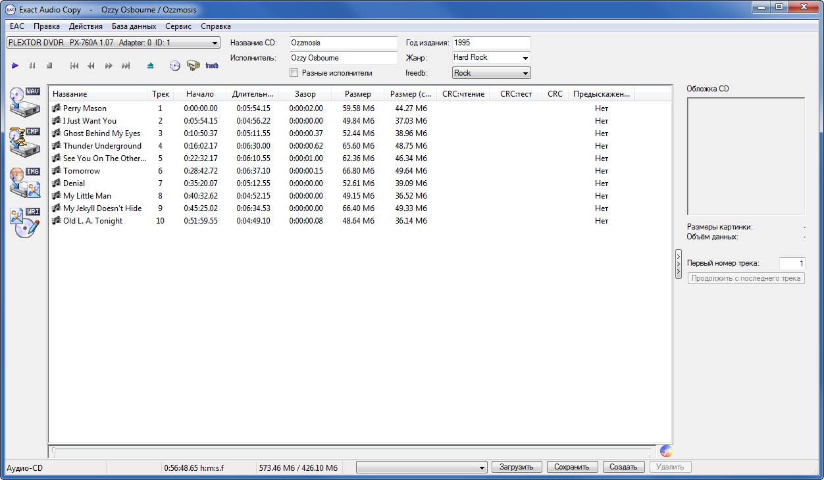This screenshot has width=824, height=480.
Task: Click the Исполнитель field containing Ozzy Osbourne
Action: pos(344,58)
